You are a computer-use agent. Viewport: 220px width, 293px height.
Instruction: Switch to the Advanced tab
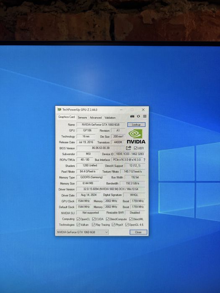pos(96,118)
